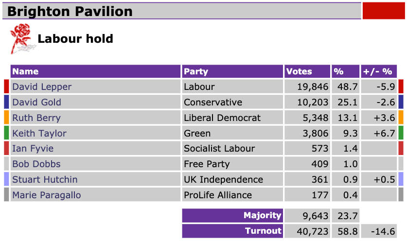Click orange Liberal Democrat colour bar

click(x=6, y=118)
